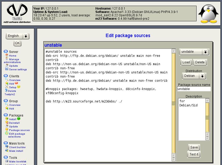Save the package source list

pyautogui.click(x=194, y=147)
